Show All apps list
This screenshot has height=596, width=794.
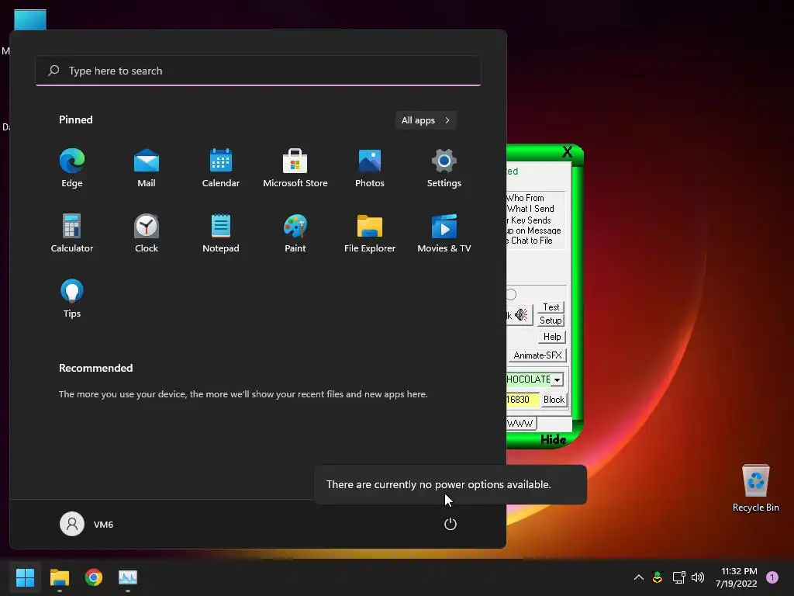tap(426, 120)
